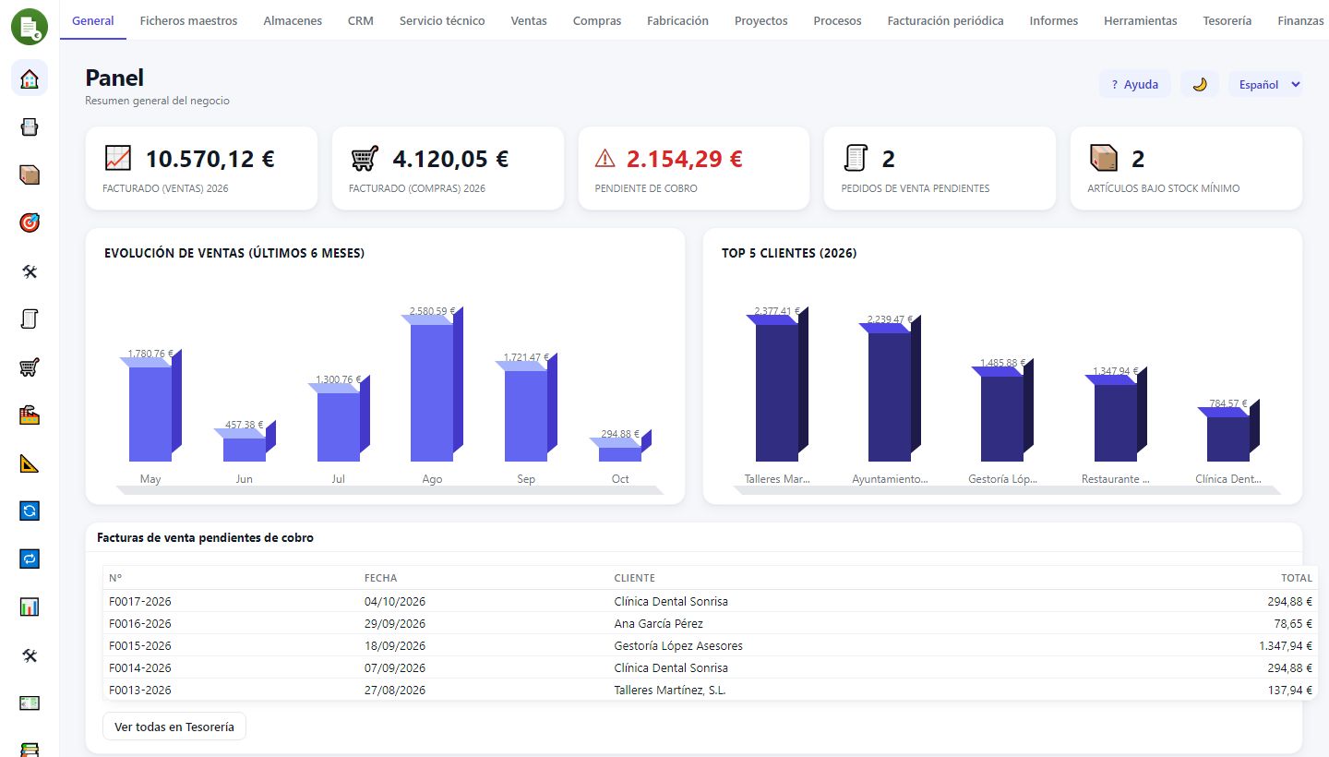Open the CRM target icon in the sidebar
The width and height of the screenshot is (1329, 757).
point(30,222)
